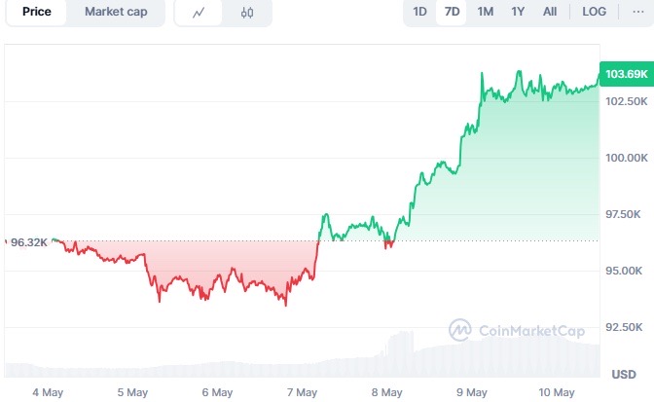Click the USD currency label
The width and height of the screenshot is (654, 402).
624,374
